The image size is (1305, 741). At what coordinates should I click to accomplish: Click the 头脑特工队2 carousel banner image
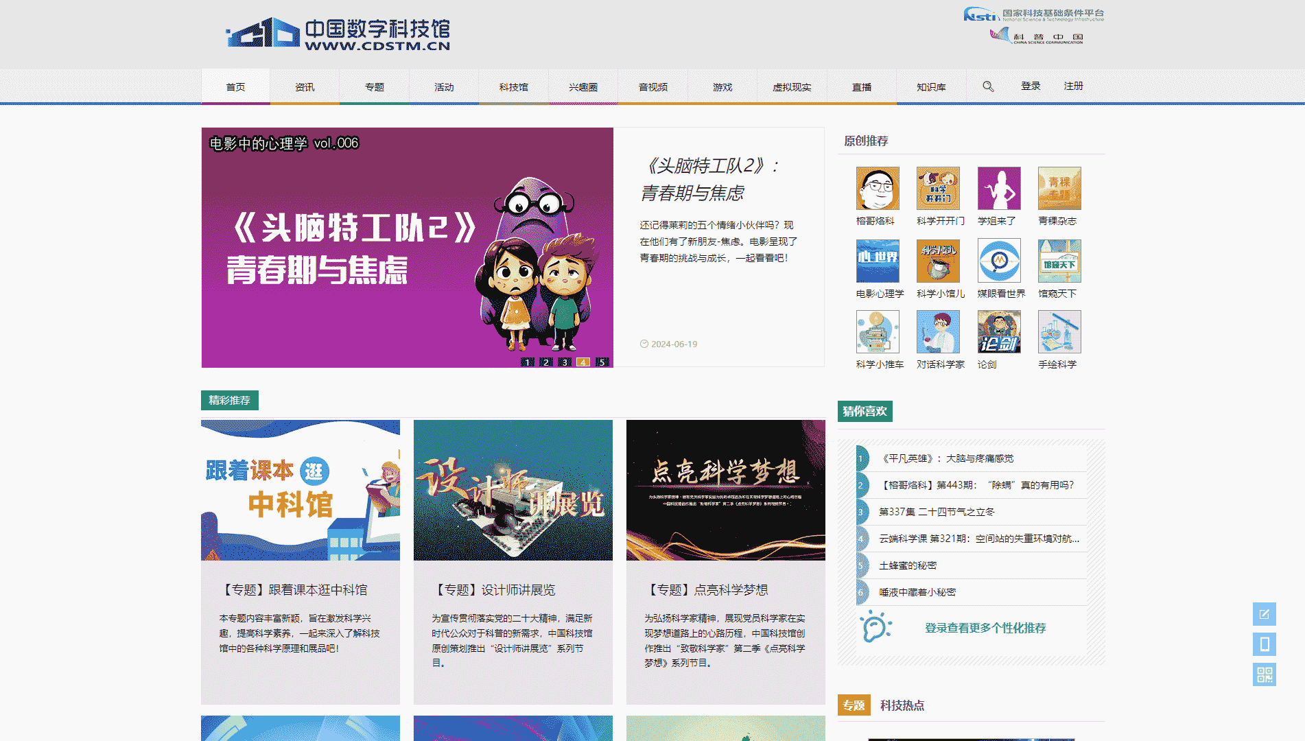(408, 248)
